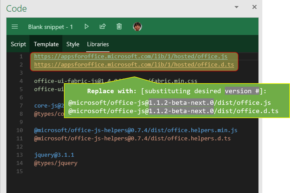Click the core-js entry on line 7
This screenshot has width=290, height=193.
click(x=49, y=106)
